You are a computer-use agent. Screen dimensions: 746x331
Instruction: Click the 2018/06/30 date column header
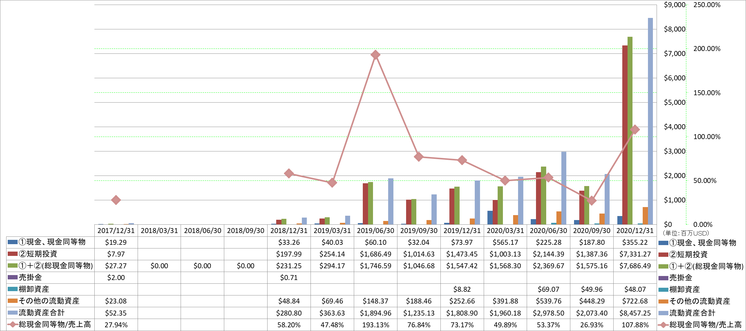click(x=203, y=231)
